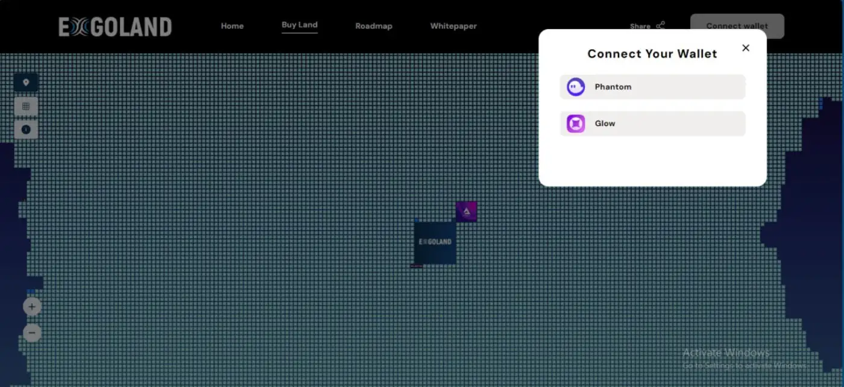Select the purple land plot on map
This screenshot has width=844, height=387.
467,212
